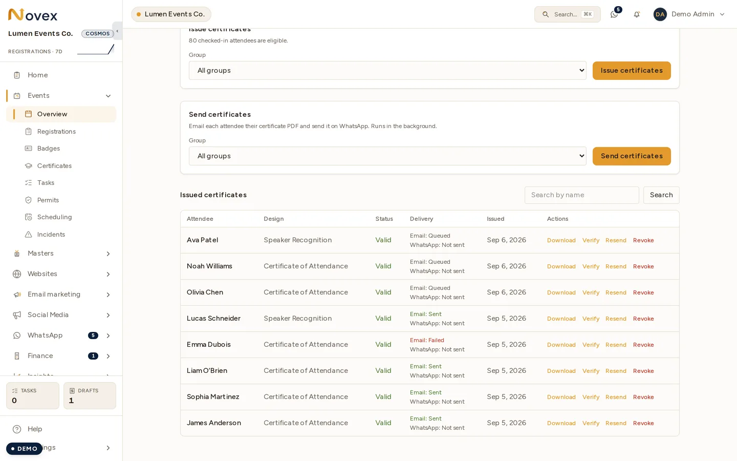
Task: Click the Home icon in sidebar
Action: pyautogui.click(x=17, y=75)
